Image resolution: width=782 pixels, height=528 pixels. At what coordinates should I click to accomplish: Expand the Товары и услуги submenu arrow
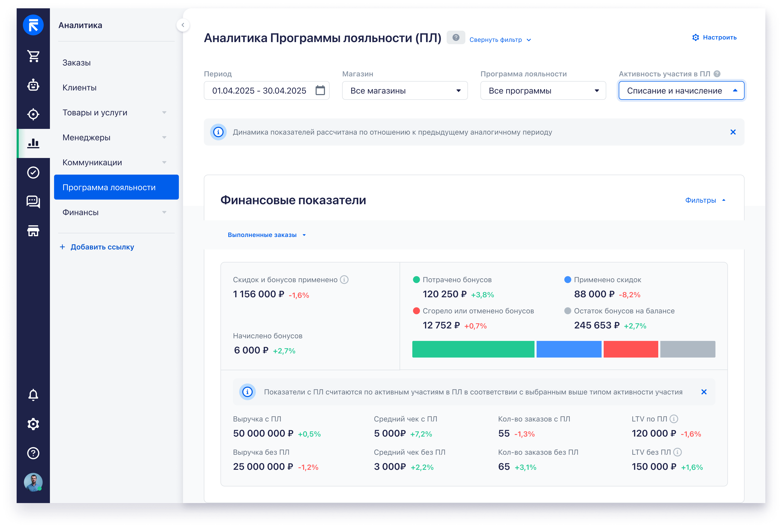point(164,112)
